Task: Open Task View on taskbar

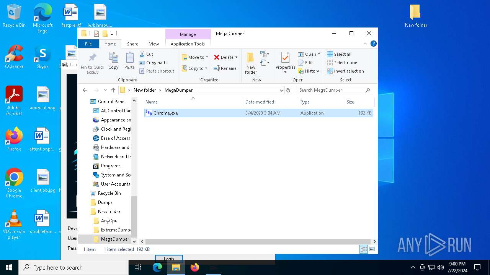Action: click(138, 267)
